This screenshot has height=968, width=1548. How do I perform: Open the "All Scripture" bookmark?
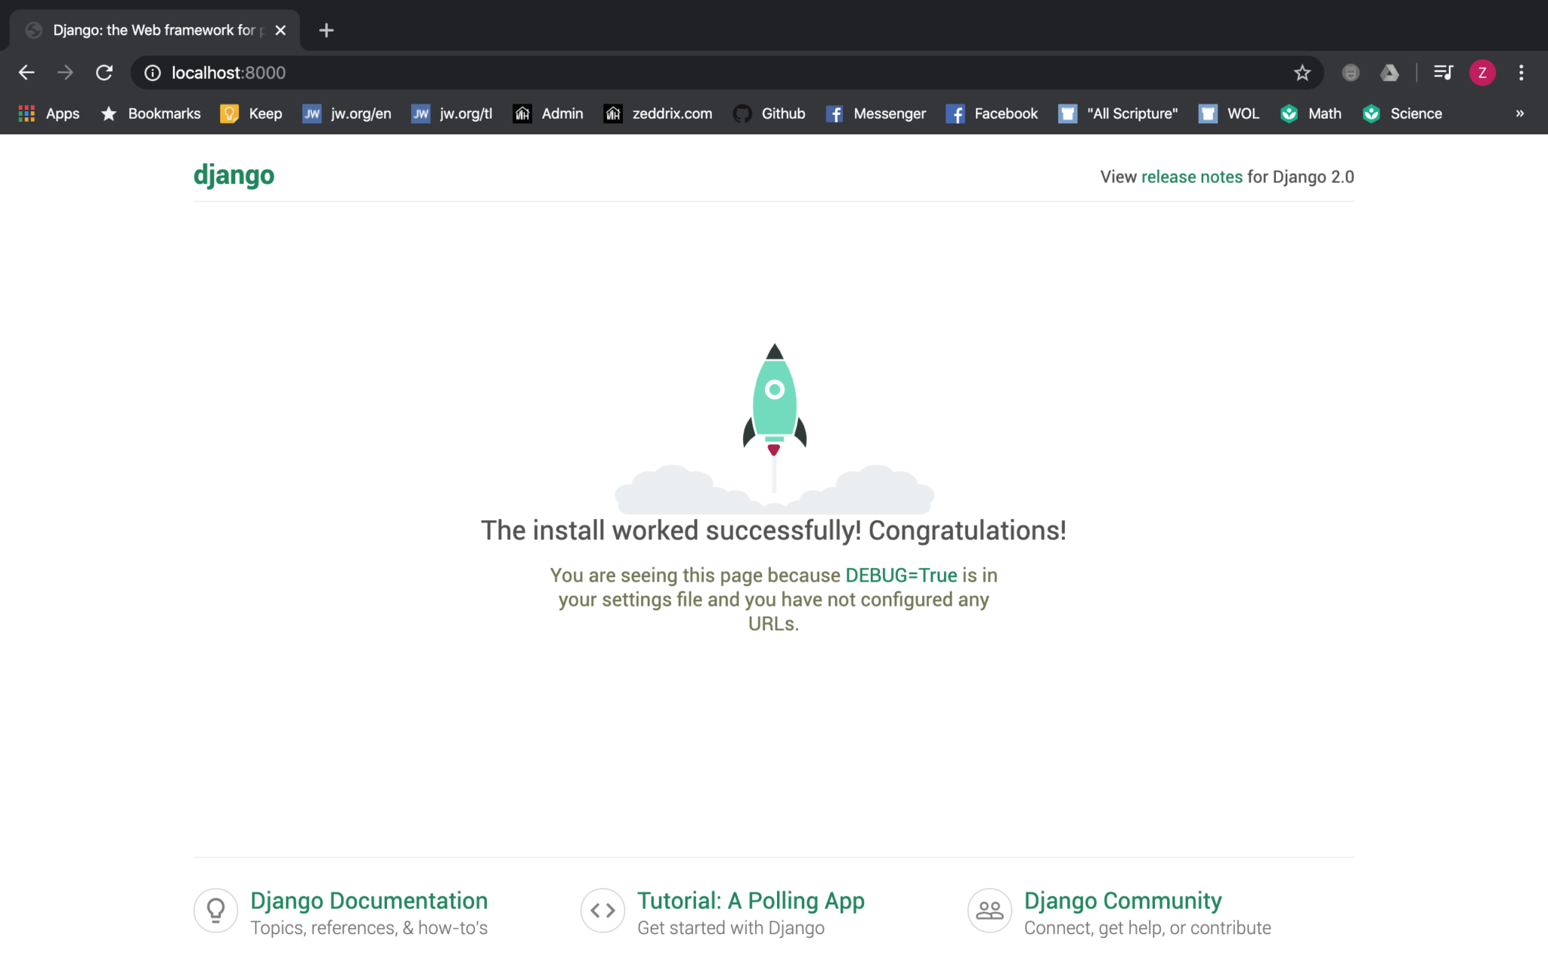pos(1118,113)
